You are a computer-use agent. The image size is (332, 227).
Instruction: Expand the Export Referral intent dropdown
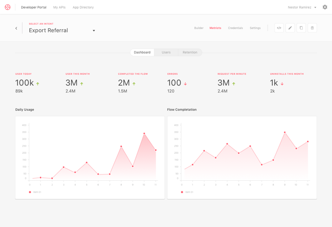(94, 31)
